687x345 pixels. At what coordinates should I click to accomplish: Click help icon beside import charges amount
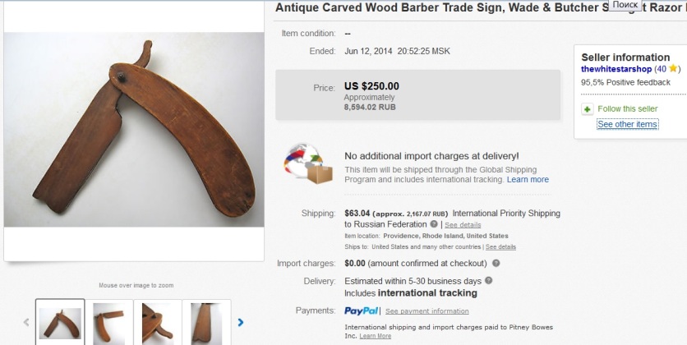coord(496,264)
